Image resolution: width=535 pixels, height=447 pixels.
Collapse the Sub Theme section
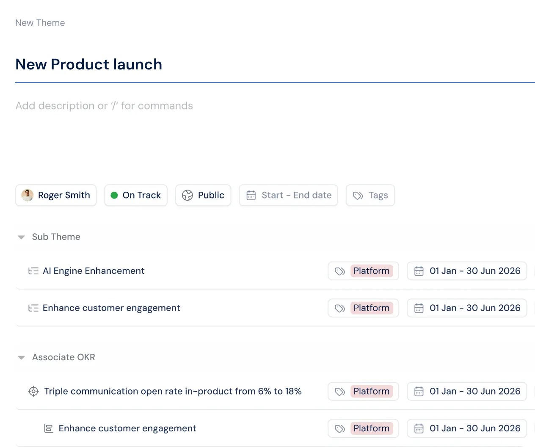[21, 237]
